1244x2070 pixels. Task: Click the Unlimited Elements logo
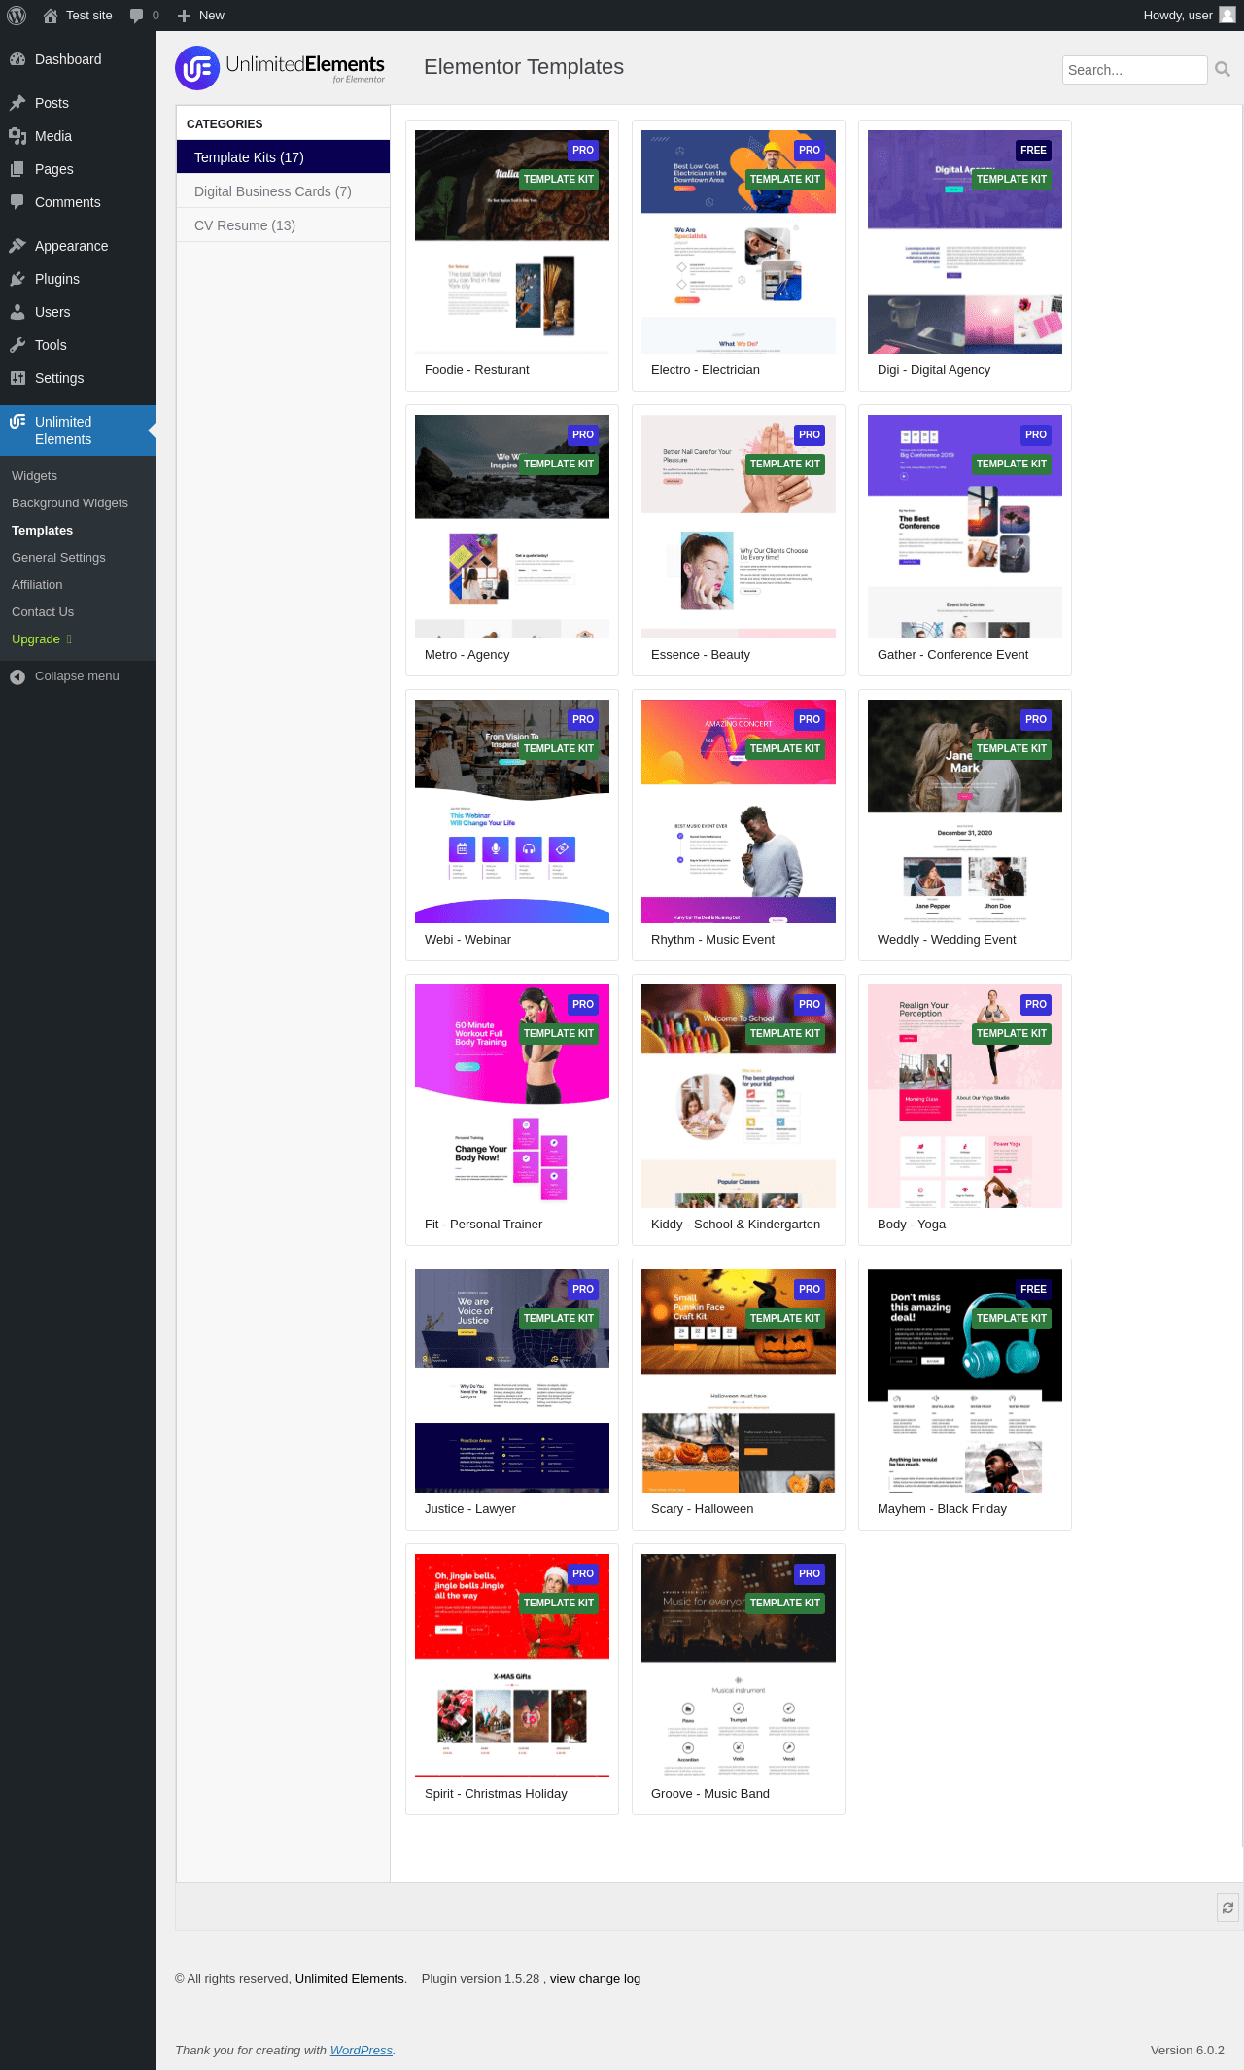[x=280, y=68]
